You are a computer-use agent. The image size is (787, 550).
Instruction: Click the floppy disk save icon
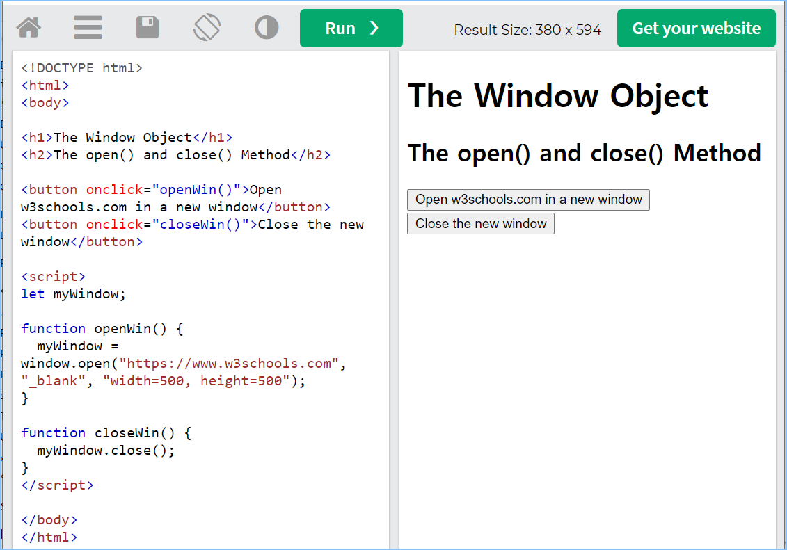coord(148,28)
